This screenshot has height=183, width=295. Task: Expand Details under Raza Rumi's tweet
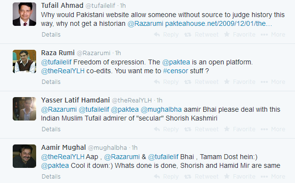[x=51, y=82]
